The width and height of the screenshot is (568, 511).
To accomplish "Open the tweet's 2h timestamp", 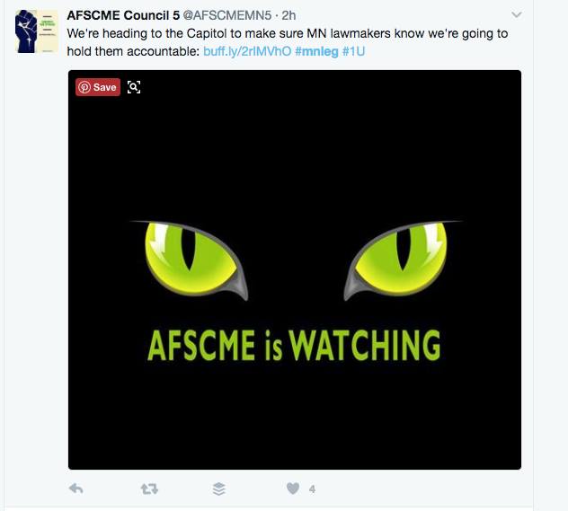I will click(288, 15).
